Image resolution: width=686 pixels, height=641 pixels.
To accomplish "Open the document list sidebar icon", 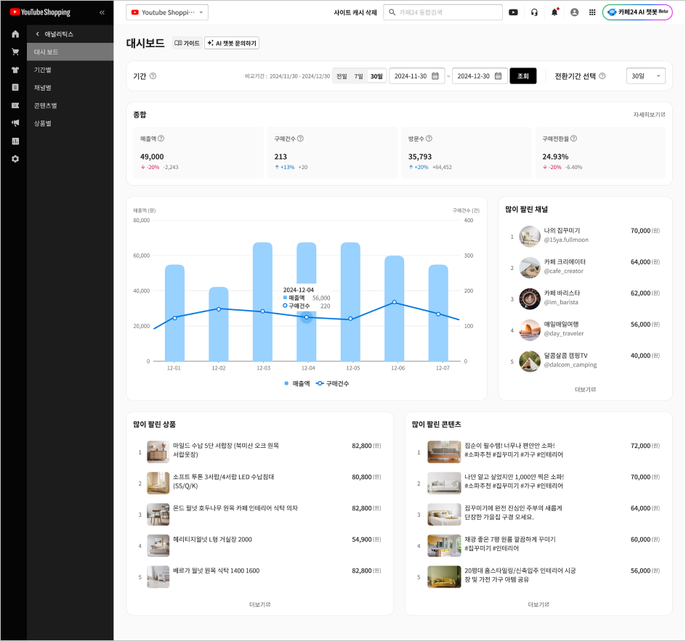I will pos(15,87).
